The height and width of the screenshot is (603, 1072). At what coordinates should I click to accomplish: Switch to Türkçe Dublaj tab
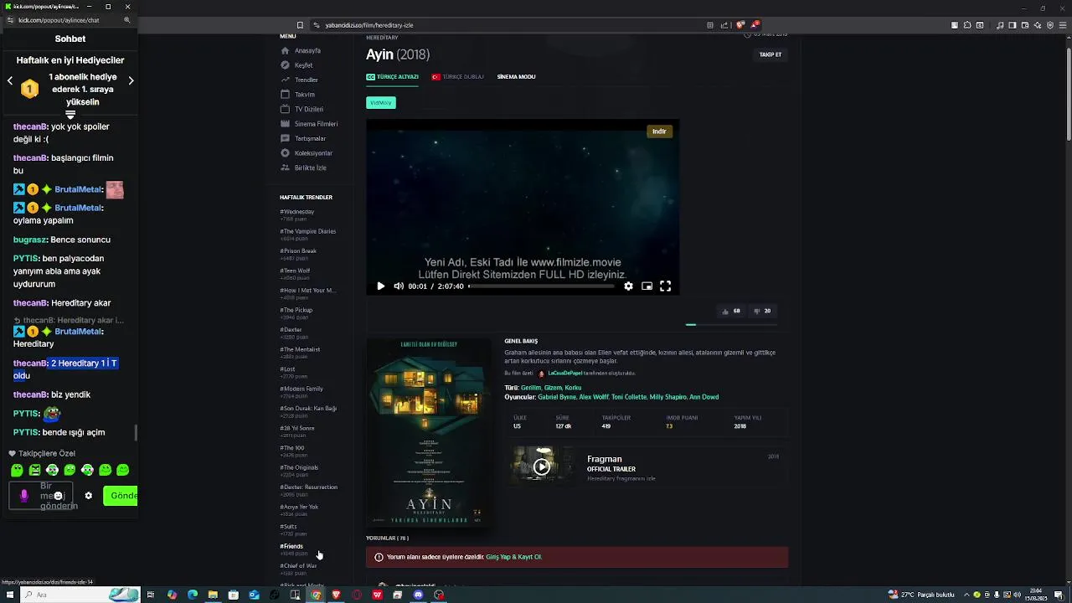(x=457, y=77)
